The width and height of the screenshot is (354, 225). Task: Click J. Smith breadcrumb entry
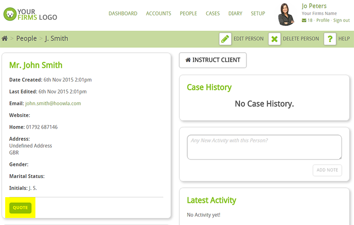coord(56,39)
